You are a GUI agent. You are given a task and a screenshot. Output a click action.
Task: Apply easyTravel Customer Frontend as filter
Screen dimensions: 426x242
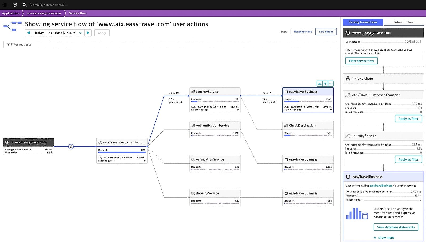tap(408, 119)
